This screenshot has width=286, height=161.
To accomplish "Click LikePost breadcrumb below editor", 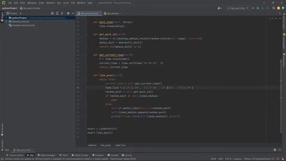I will [92, 145].
